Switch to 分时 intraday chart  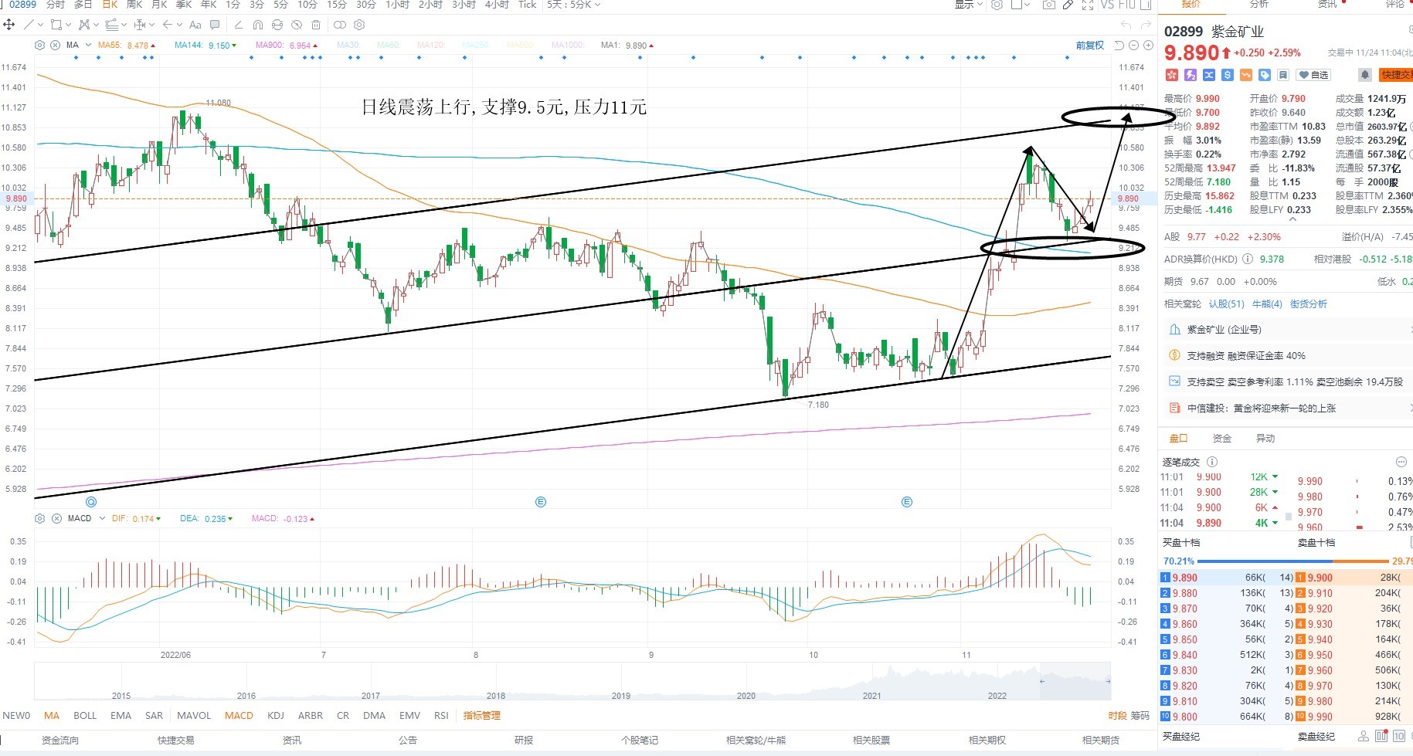click(x=56, y=5)
